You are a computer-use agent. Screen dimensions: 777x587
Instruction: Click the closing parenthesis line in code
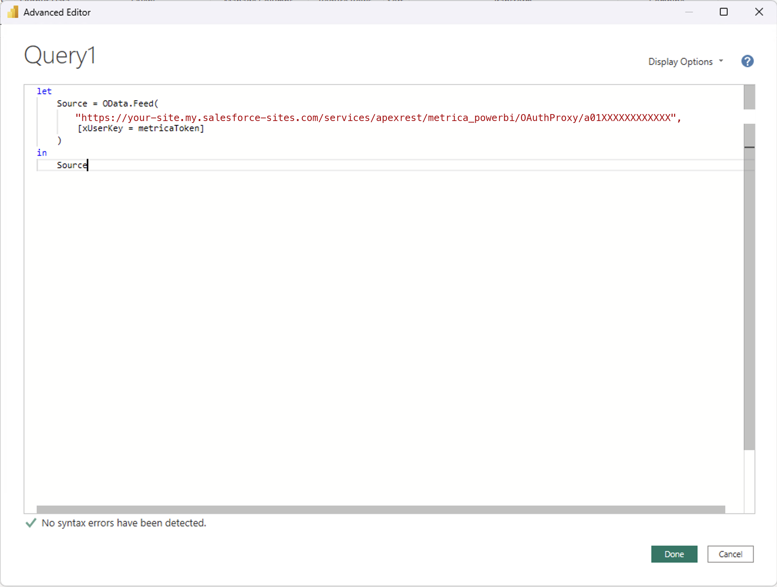59,141
